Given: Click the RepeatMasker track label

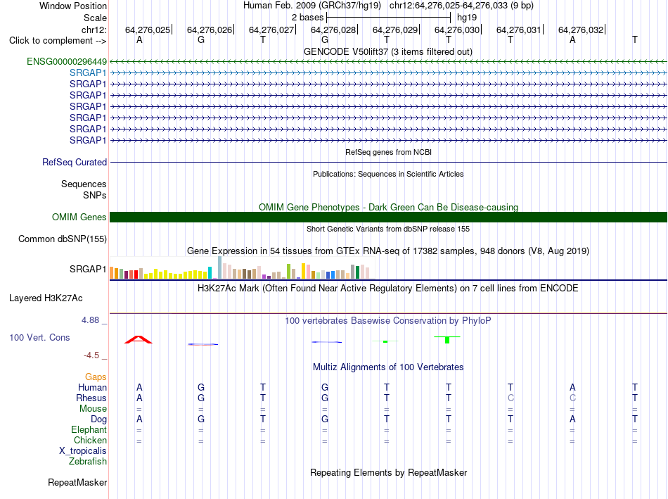Looking at the screenshot, I should pyautogui.click(x=77, y=482).
